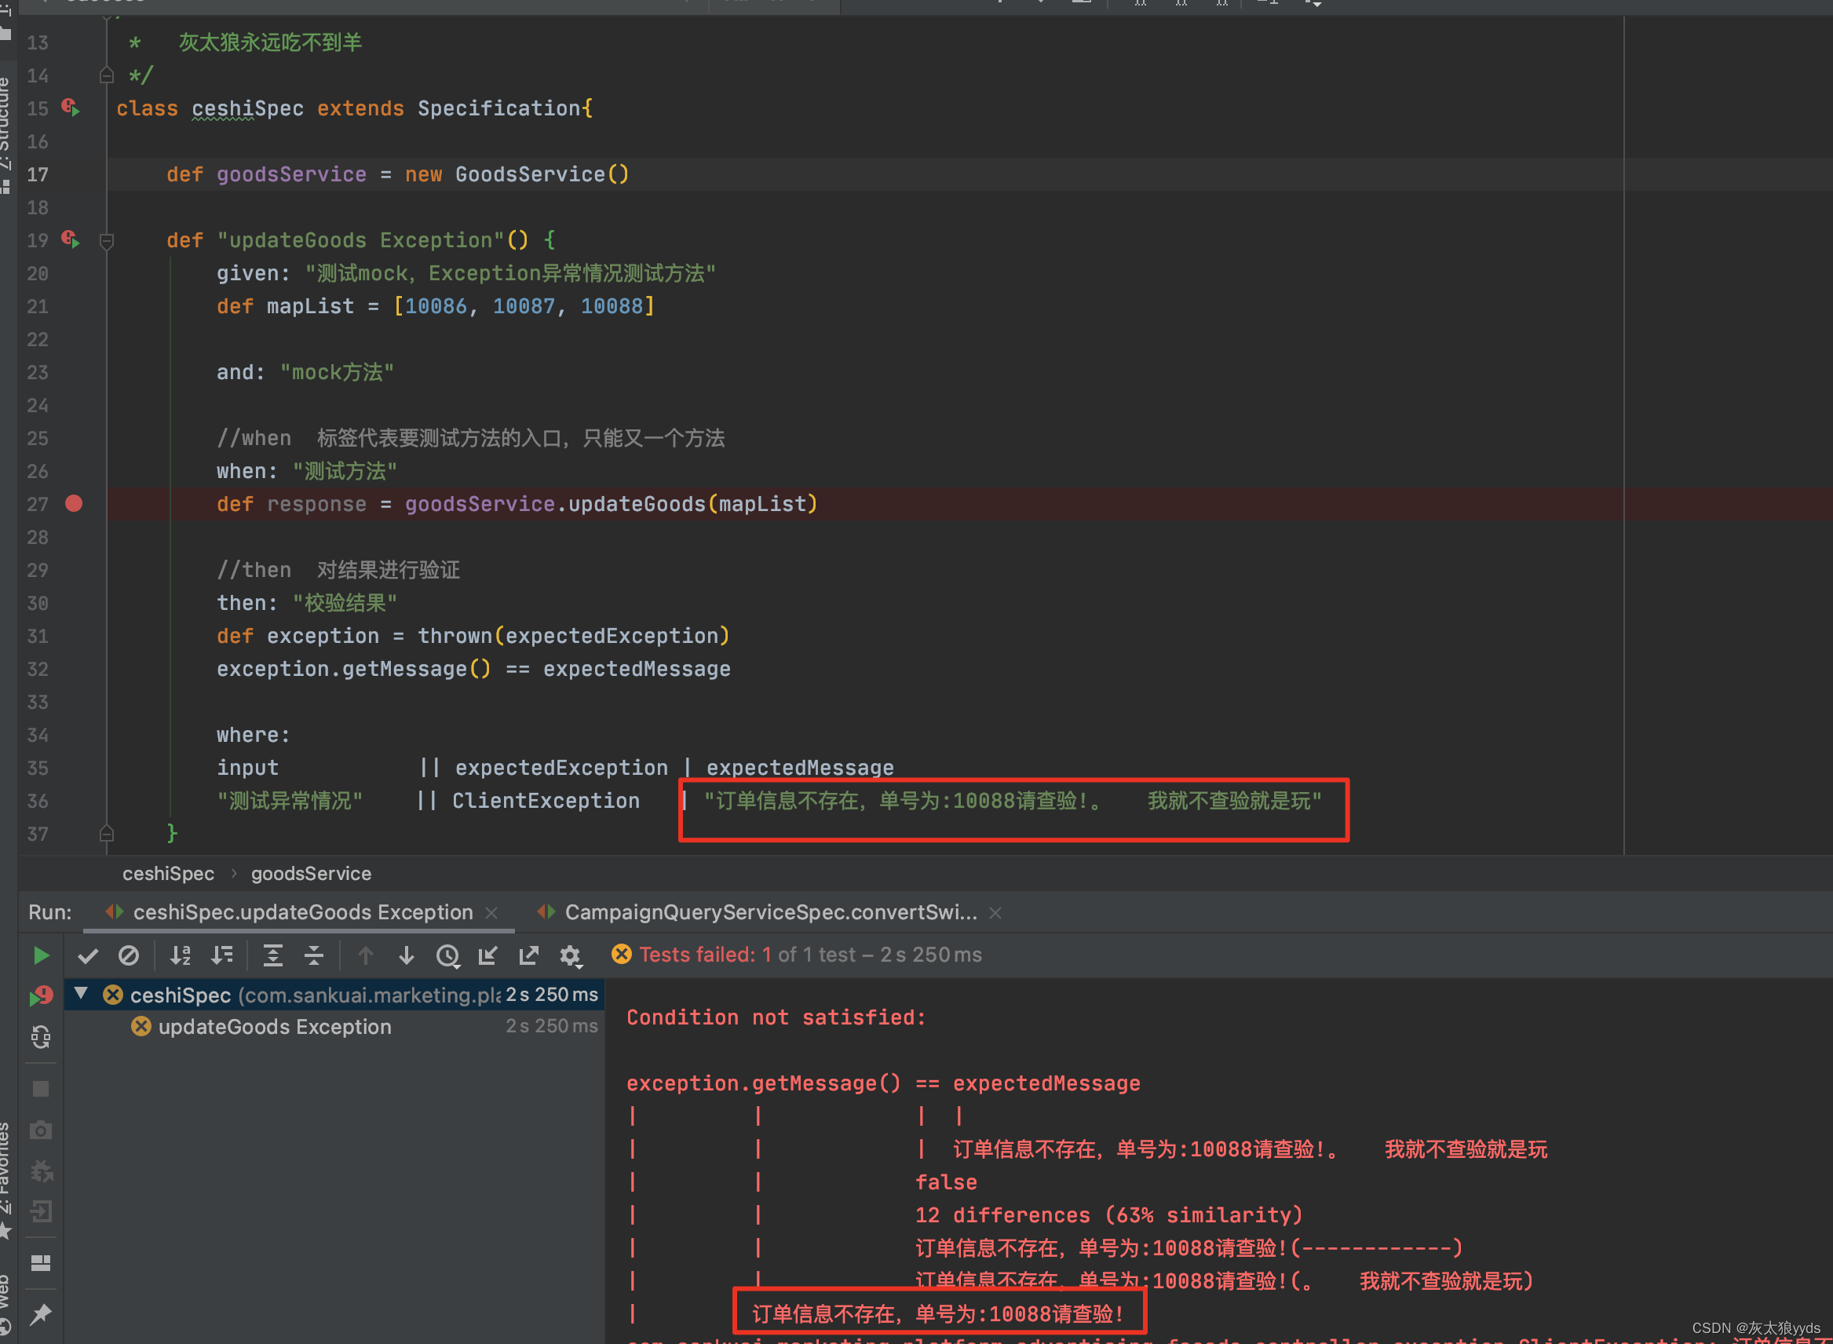
Task: Rerun failed tests icon
Action: pos(41,995)
